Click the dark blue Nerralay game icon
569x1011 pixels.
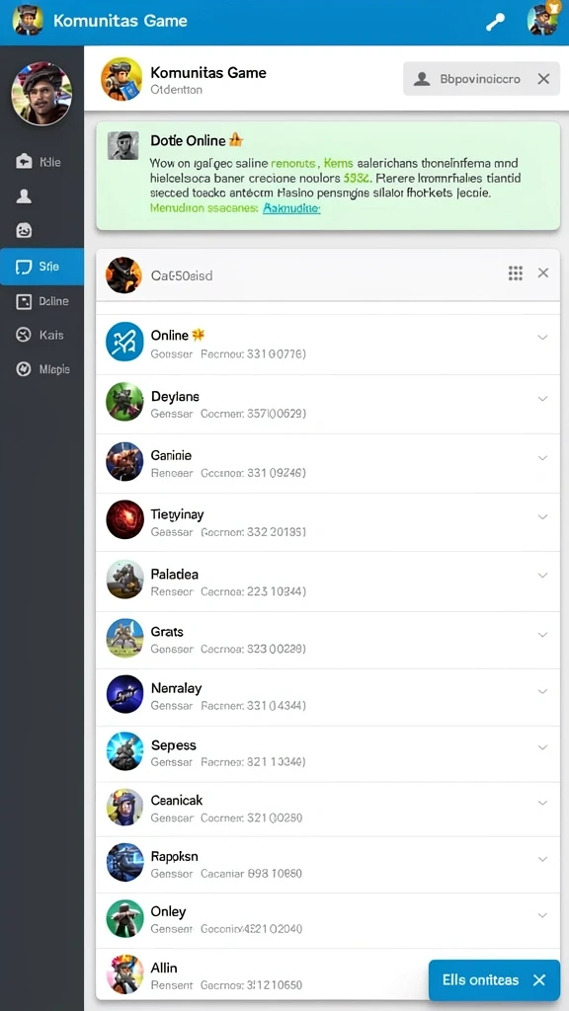pos(124,694)
